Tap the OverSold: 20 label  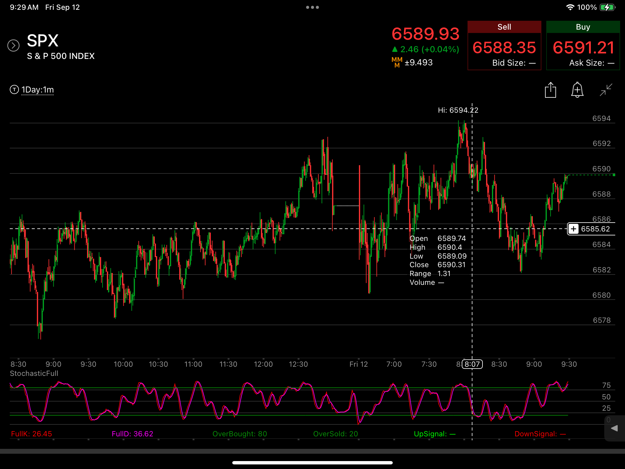(x=335, y=434)
